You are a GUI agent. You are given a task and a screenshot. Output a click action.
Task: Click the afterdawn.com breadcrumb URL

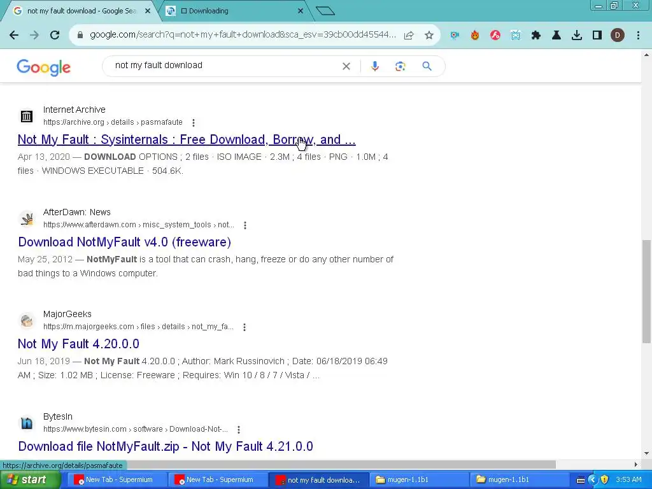[x=138, y=225]
